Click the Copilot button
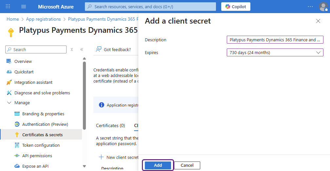Viewport: 330px width, 171px height. tap(236, 7)
